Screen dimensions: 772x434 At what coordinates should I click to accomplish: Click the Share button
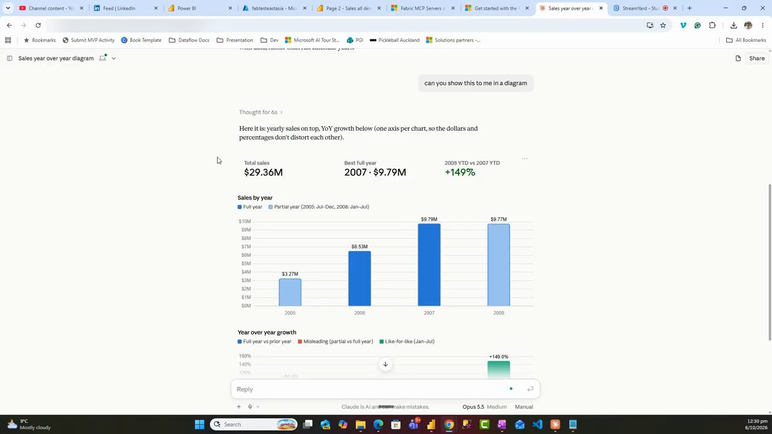(x=757, y=58)
